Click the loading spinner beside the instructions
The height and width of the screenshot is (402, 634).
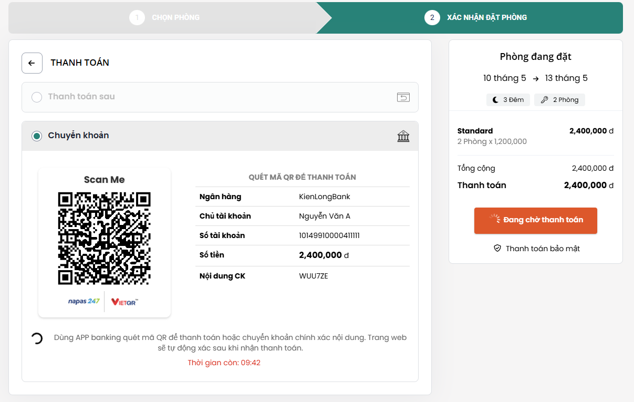pyautogui.click(x=37, y=338)
